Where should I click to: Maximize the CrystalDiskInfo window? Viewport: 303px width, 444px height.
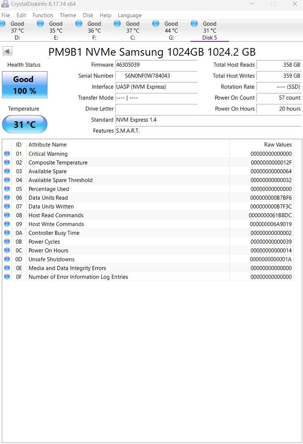(273, 4)
